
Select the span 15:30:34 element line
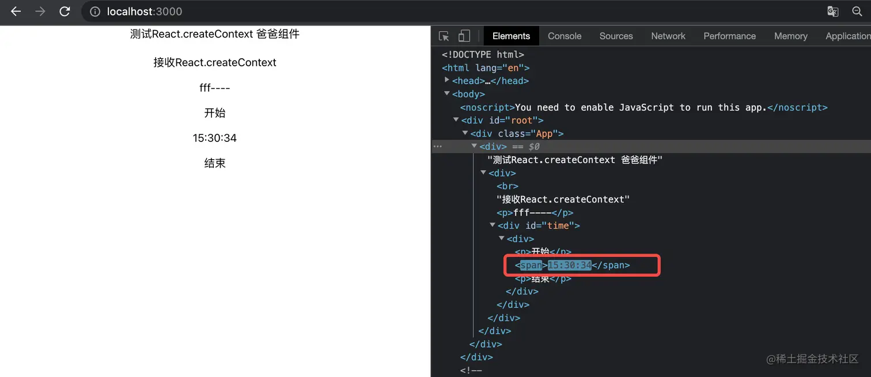pos(573,265)
